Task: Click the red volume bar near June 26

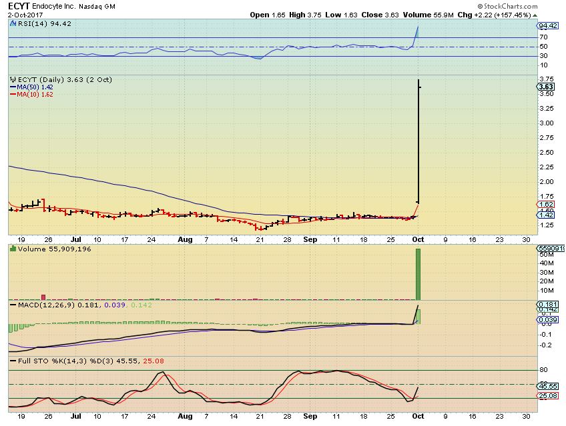Action: (43, 297)
